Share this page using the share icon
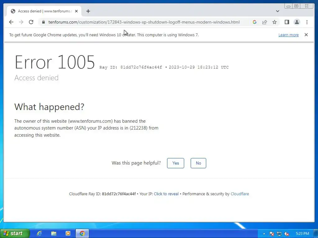Viewport: 318px width, 238px height. tap(265, 22)
